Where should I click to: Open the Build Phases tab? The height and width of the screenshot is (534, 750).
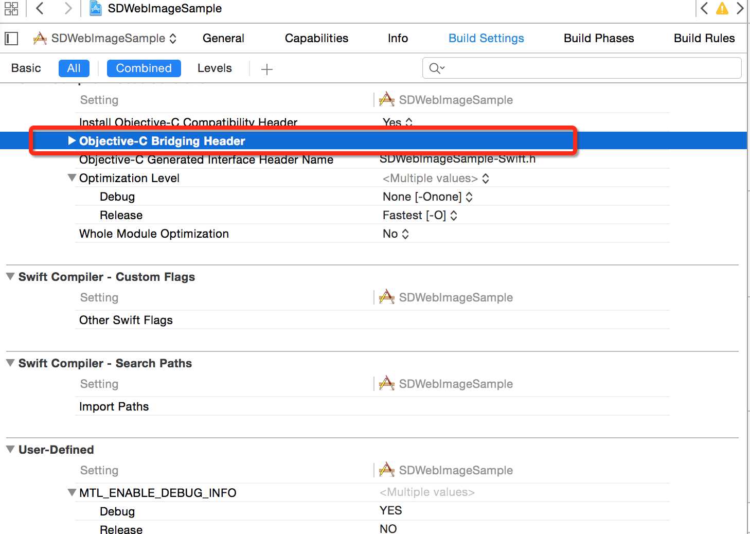tap(599, 39)
